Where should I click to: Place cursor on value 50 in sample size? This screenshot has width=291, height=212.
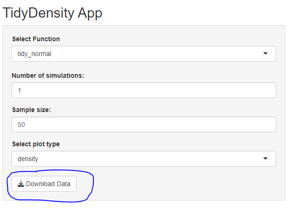coord(21,125)
